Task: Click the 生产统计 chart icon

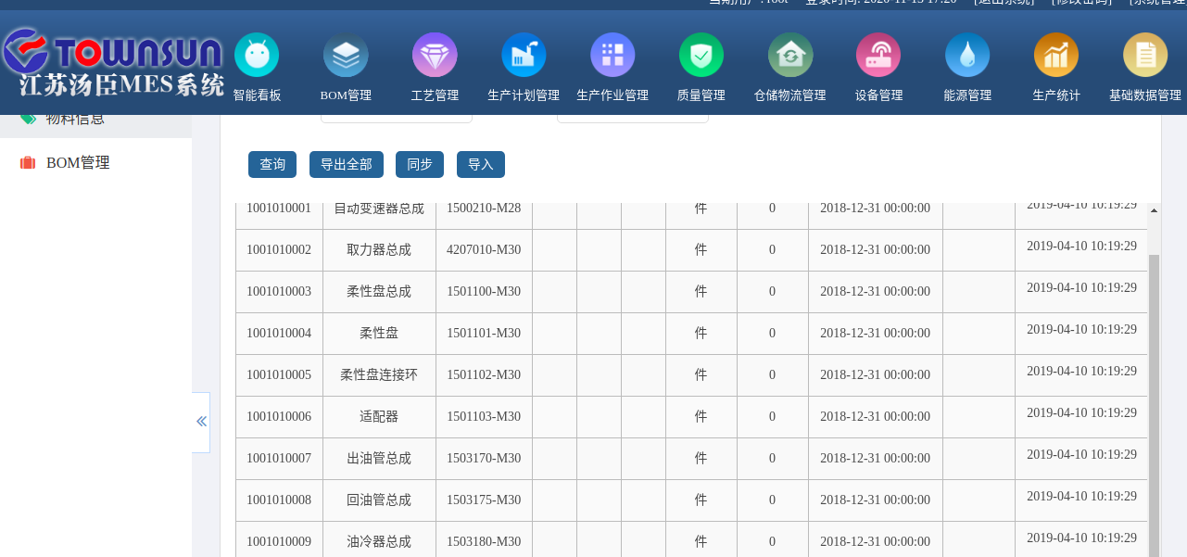Action: click(1056, 56)
